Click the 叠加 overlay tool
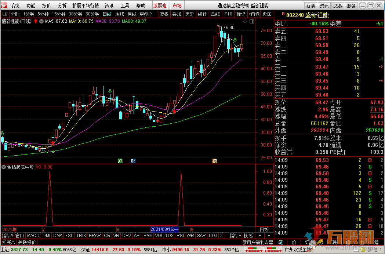This screenshot has width=385, height=254. pos(177,14)
